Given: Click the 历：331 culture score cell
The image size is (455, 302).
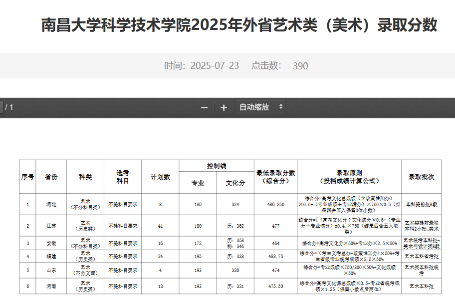Looking at the screenshot, I should tap(235, 287).
